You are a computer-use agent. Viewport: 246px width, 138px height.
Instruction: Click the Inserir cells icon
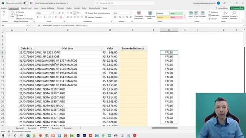pos(191,13)
